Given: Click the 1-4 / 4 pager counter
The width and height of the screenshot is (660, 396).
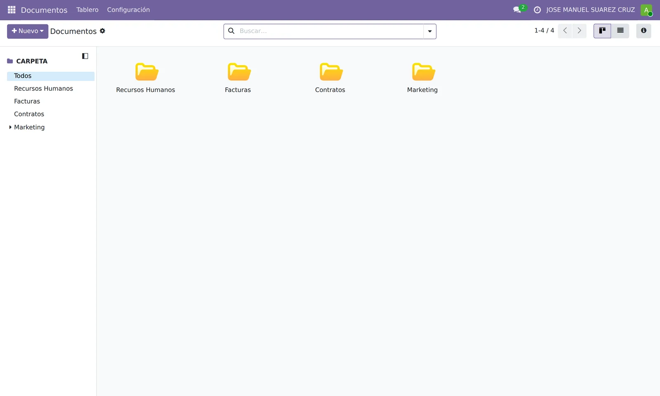Looking at the screenshot, I should pos(544,31).
